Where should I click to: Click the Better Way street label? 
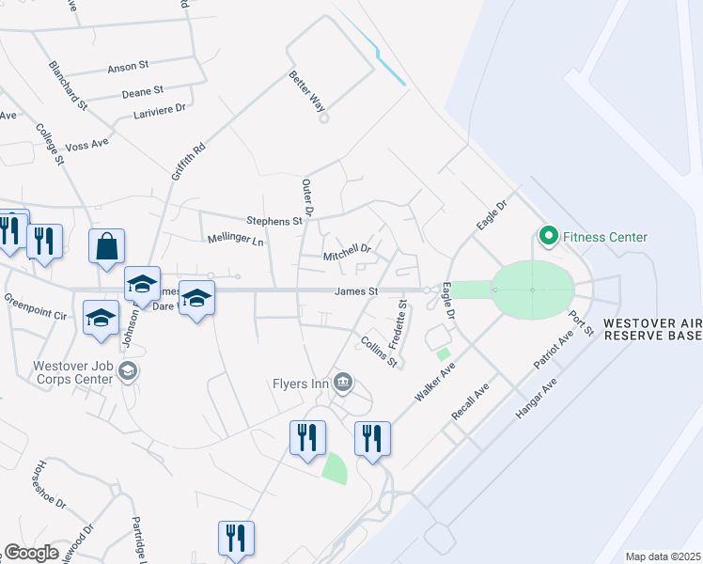306,90
